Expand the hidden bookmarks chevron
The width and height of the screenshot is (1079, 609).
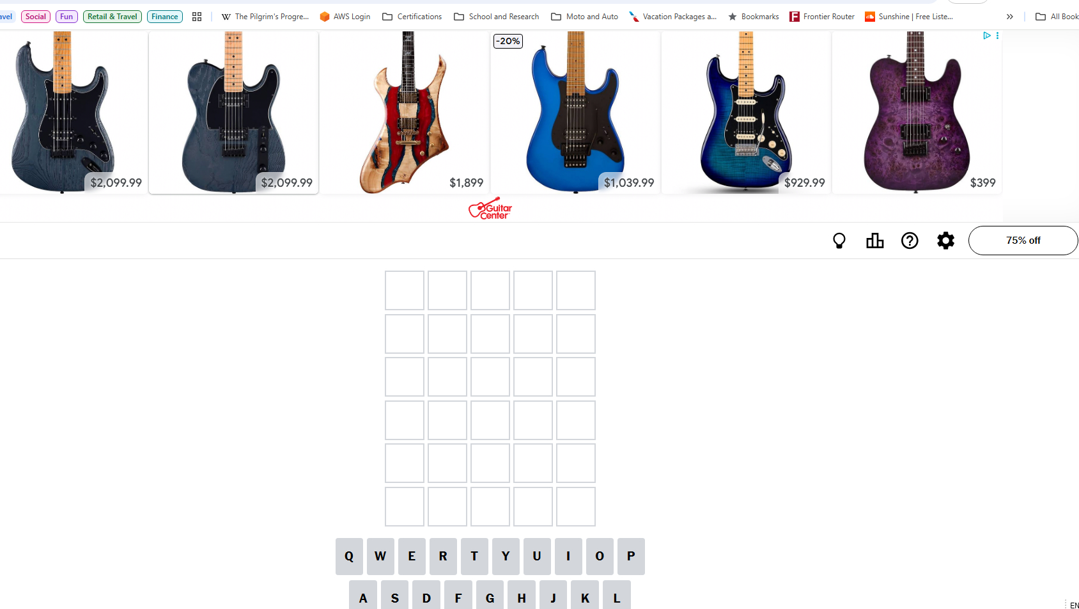click(1010, 17)
